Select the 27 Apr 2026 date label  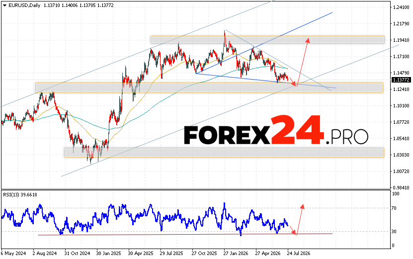pos(267,254)
